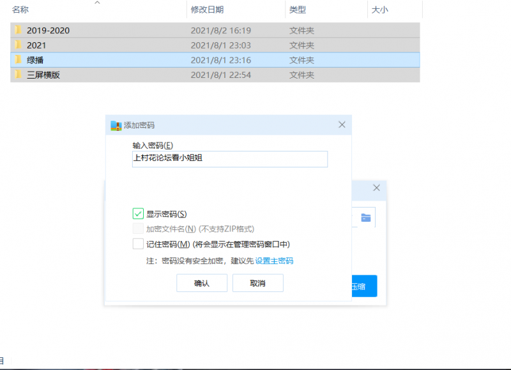
Task: Close the background compression dialog
Action: pyautogui.click(x=376, y=189)
